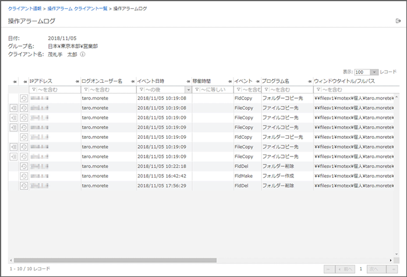This screenshot has width=407, height=277.
Task: Open history icon in the 17:56:29 row
Action: coord(24,185)
